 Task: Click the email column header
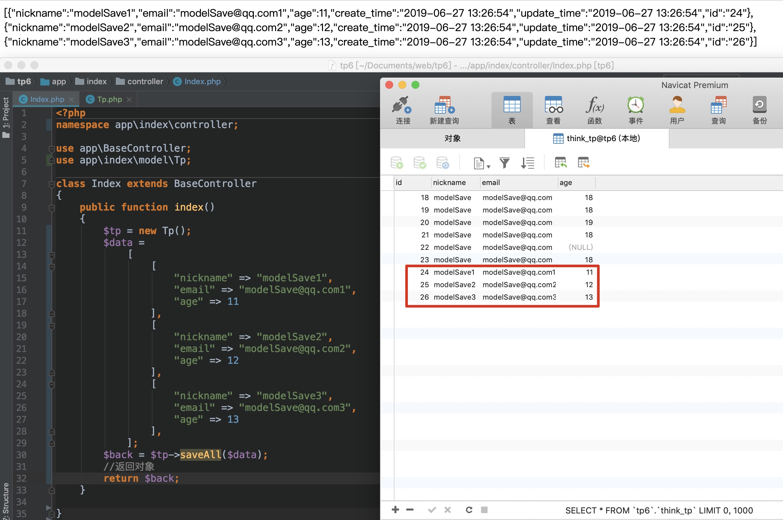[519, 182]
